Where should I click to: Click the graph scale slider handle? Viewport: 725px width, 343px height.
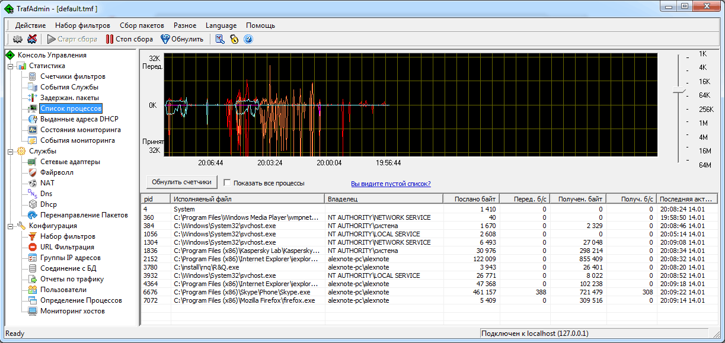tap(679, 91)
